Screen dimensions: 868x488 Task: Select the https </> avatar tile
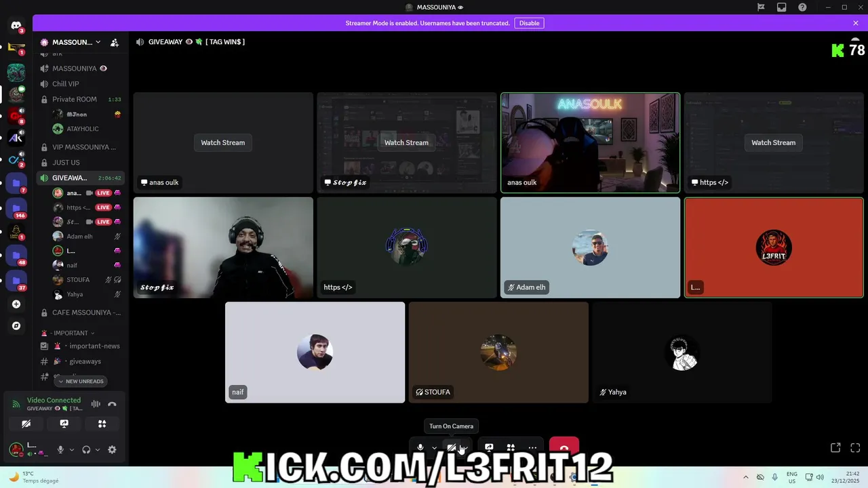407,247
